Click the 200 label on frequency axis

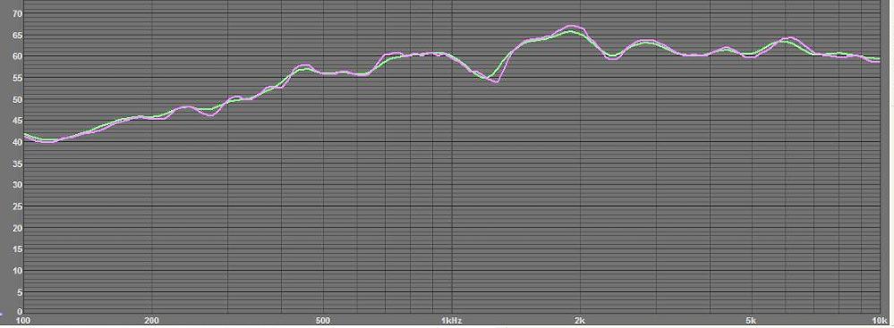tap(151, 321)
